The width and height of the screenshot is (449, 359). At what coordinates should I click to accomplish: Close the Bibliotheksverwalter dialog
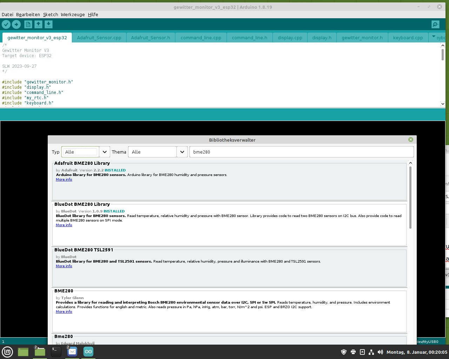click(x=411, y=140)
